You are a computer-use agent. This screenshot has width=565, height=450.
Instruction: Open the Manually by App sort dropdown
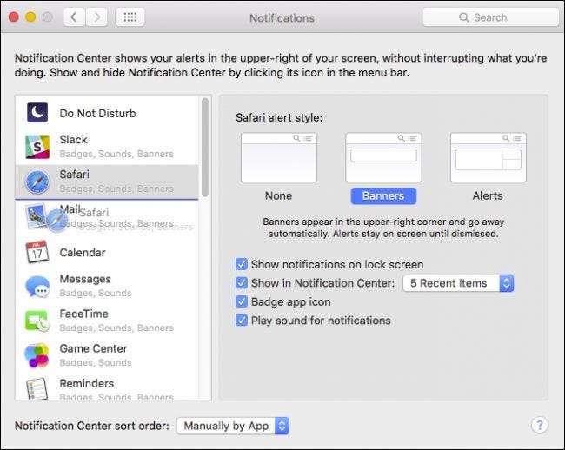(233, 426)
